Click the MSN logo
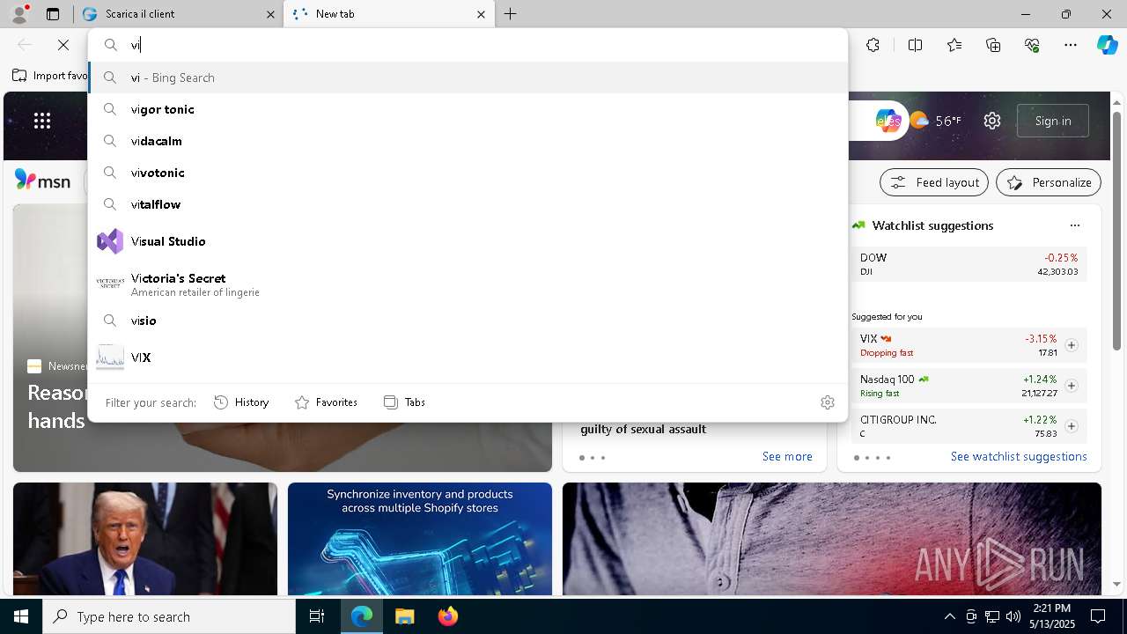Viewport: 1127px width, 634px height. point(43,181)
